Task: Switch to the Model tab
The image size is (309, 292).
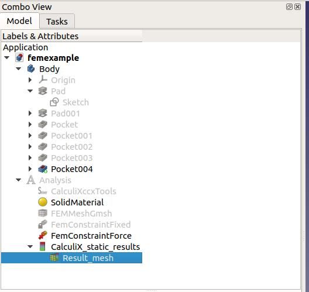Action: point(19,21)
